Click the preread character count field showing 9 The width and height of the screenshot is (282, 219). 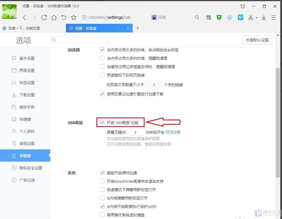[154, 85]
